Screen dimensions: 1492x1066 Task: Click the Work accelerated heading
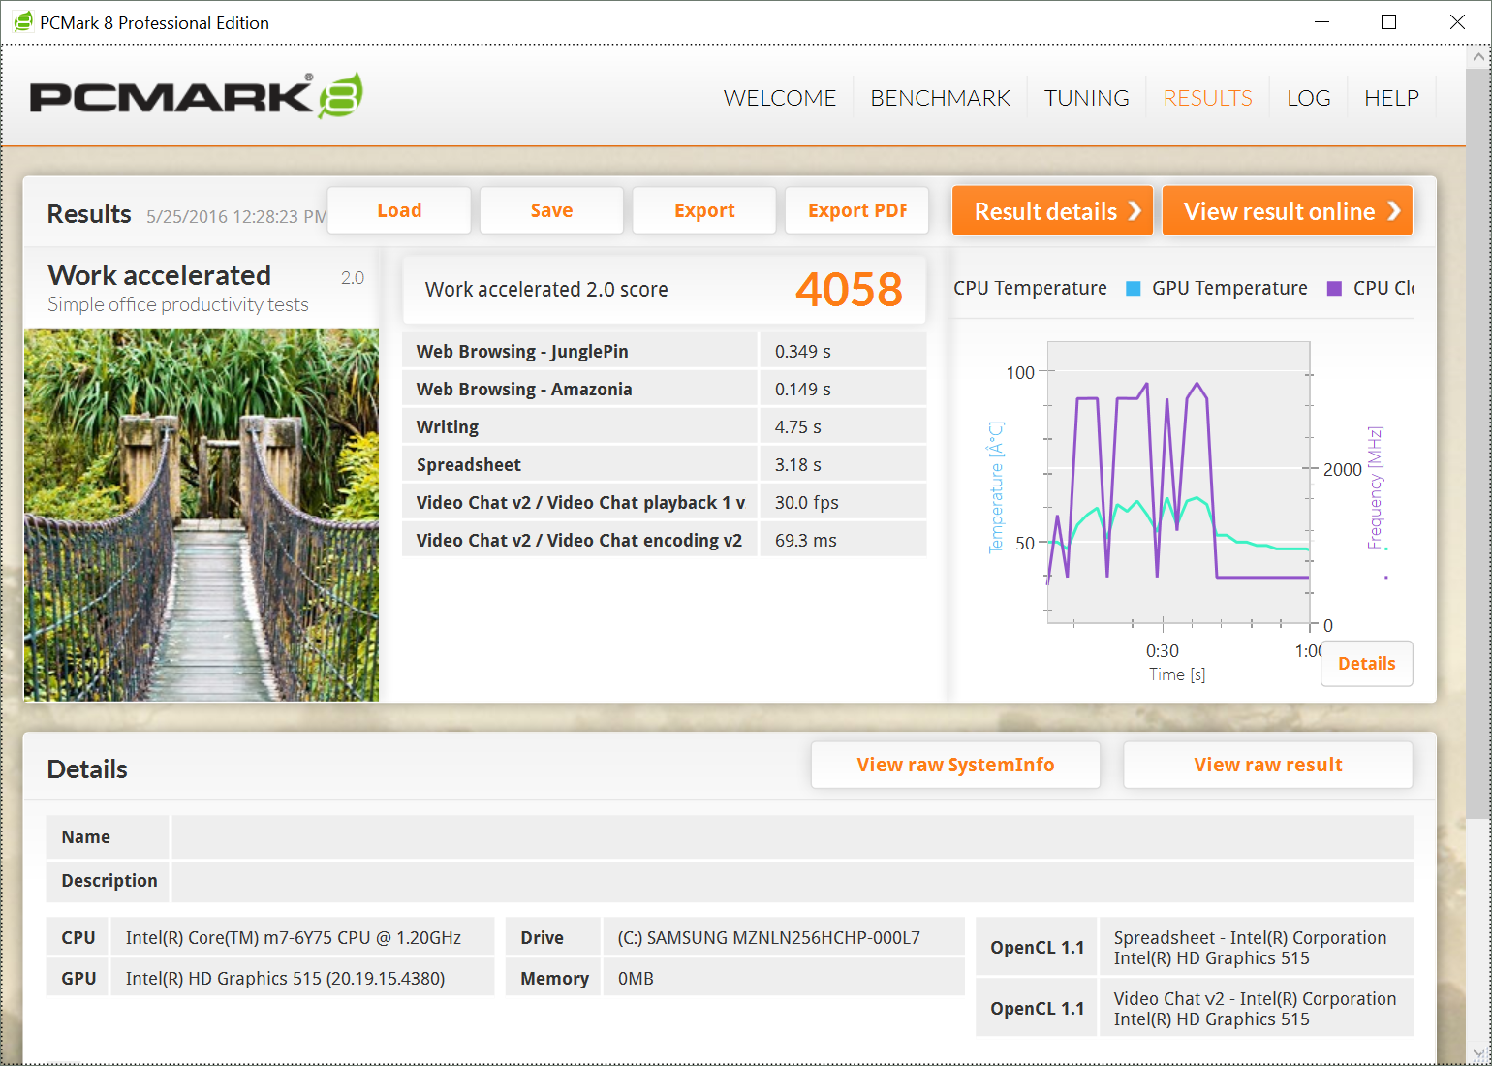[159, 275]
